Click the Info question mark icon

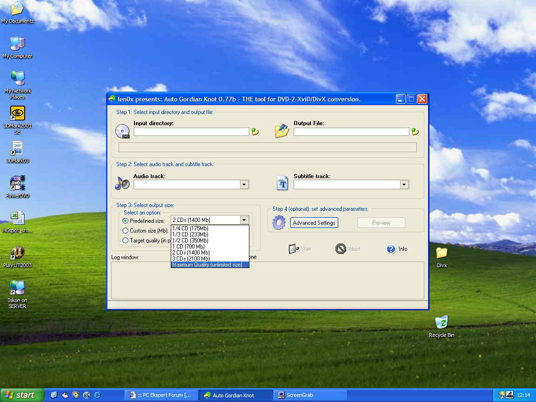click(391, 249)
